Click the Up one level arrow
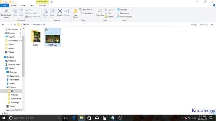The height and width of the screenshot is (121, 216). pyautogui.click(x=15, y=25)
